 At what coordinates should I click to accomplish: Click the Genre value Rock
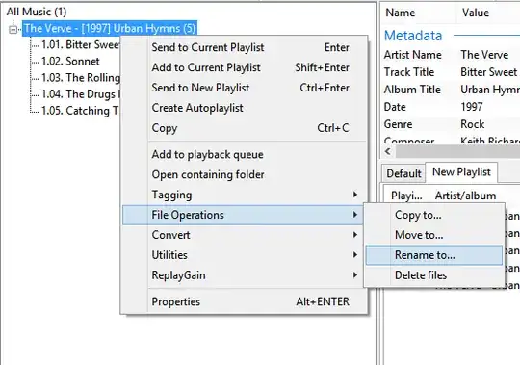click(472, 124)
